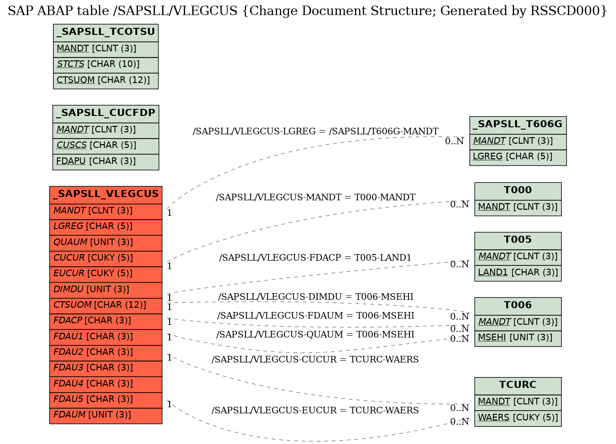
Task: Select MANDT [CLNT (3)] in the T005 table
Action: click(x=518, y=257)
